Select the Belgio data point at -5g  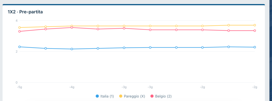(x=19, y=31)
